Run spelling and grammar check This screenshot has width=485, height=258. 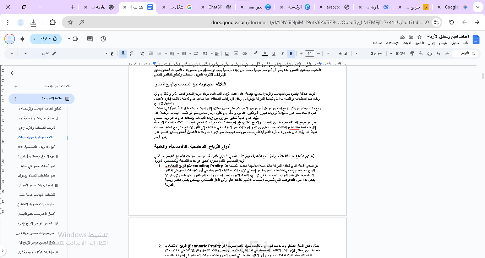click(x=421, y=54)
